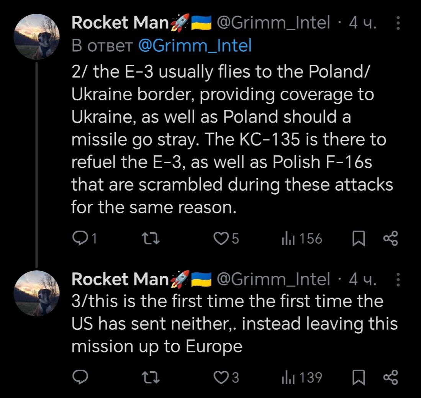View analytics showing 156 views
The image size is (421, 398).
point(302,239)
